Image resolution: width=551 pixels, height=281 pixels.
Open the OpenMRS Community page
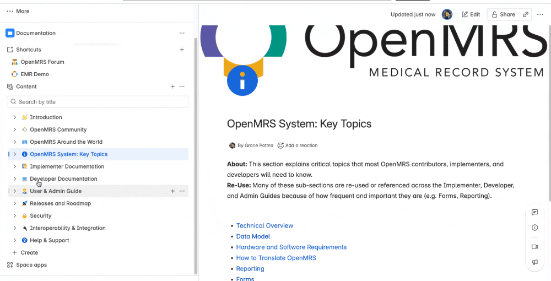[58, 129]
